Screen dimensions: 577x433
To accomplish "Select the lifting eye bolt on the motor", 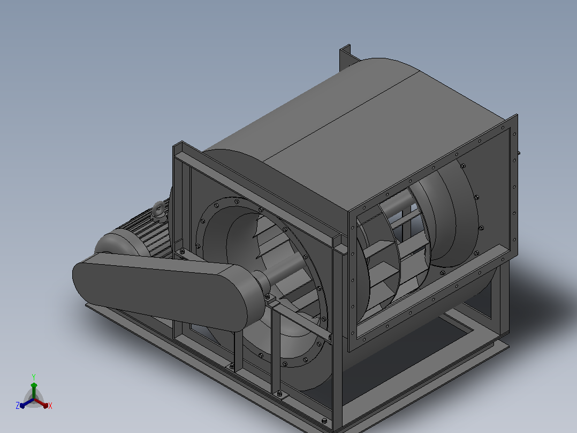I will 159,210.
